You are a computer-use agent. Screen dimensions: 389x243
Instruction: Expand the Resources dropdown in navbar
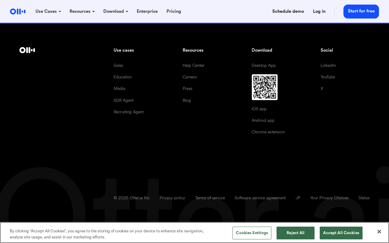pyautogui.click(x=82, y=12)
